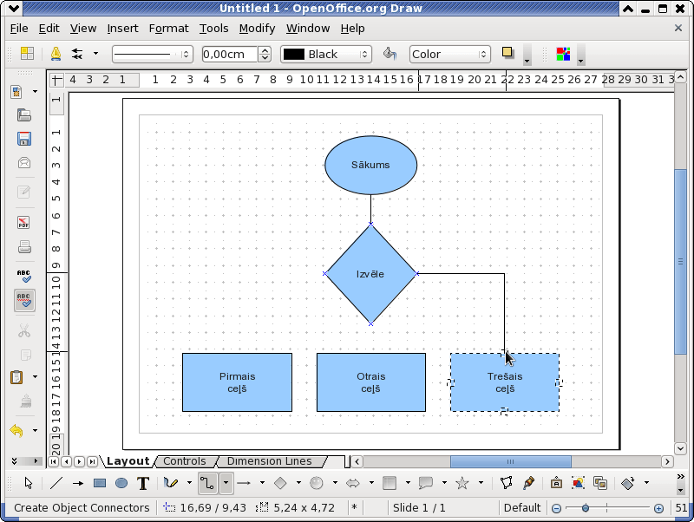This screenshot has width=694, height=522.
Task: Select the Flowcharts shape tool
Action: tap(390, 483)
